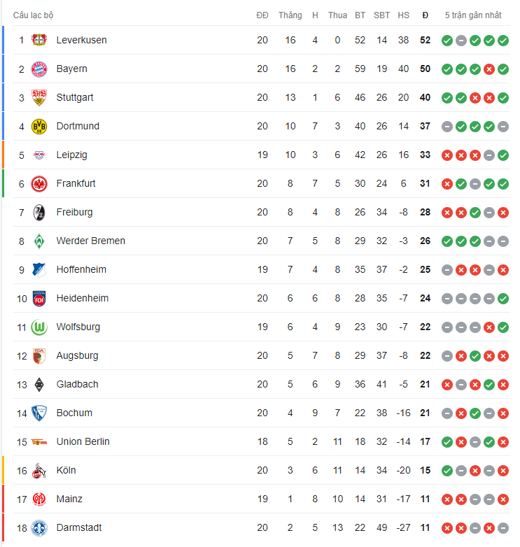This screenshot has width=520, height=547.
Task: Click Leverkusen's most recent match result icon
Action: pos(503,41)
